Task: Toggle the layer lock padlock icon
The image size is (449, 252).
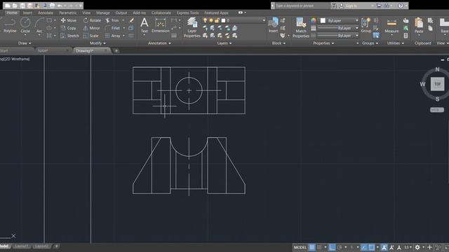Action: coord(217,20)
